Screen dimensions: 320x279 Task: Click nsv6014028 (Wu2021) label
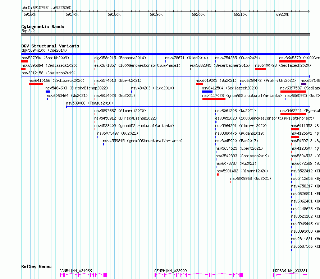(x=115, y=96)
